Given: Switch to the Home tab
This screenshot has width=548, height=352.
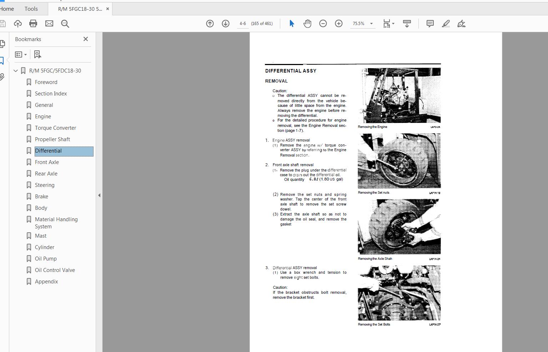Looking at the screenshot, I should [x=7, y=9].
